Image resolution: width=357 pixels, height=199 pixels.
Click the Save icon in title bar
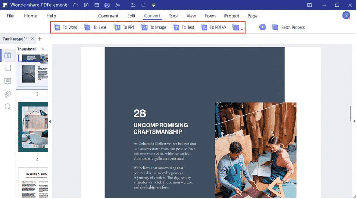click(x=86, y=5)
